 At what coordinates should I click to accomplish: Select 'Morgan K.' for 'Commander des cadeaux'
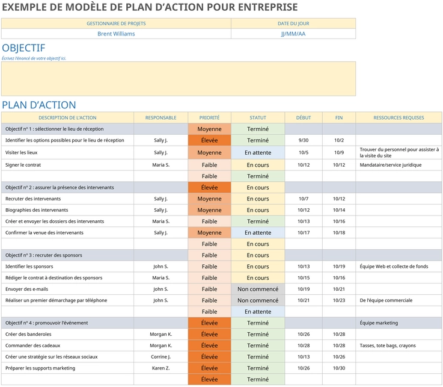[160, 345]
